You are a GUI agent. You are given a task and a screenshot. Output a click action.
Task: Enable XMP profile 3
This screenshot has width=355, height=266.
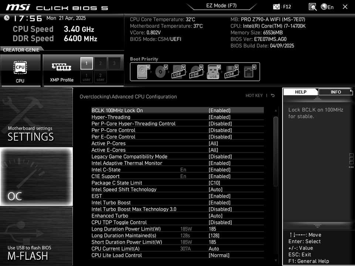pyautogui.click(x=114, y=63)
